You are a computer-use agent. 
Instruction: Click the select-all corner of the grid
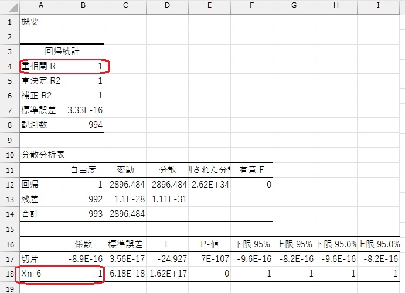(x=9, y=6)
